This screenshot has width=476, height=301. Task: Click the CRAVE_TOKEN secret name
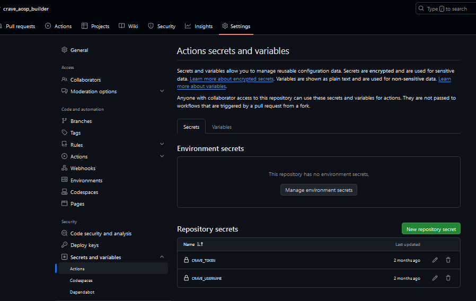pyautogui.click(x=204, y=260)
